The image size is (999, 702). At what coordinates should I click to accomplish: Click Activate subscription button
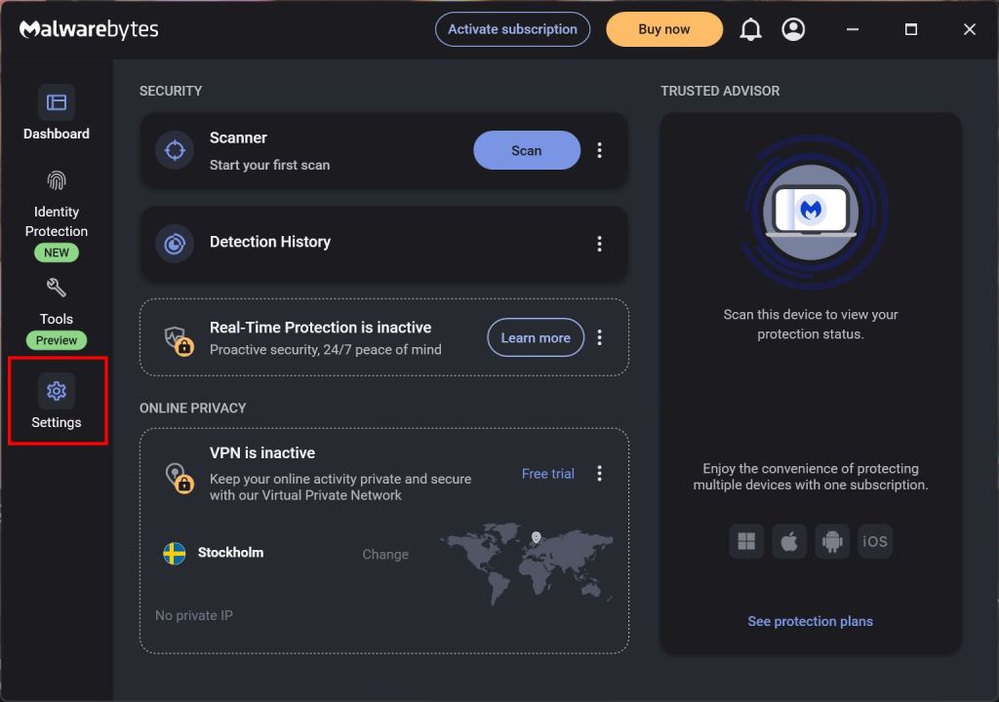coord(512,29)
